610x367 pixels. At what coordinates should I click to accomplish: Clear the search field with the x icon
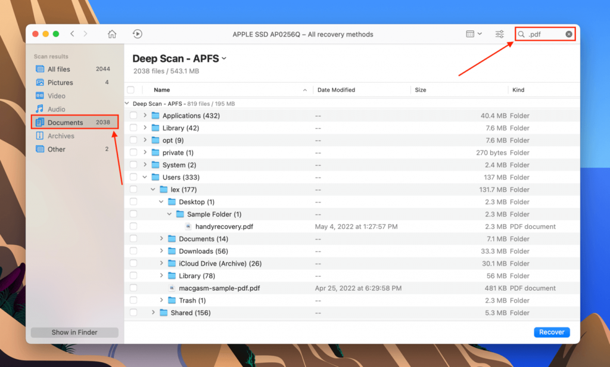568,34
